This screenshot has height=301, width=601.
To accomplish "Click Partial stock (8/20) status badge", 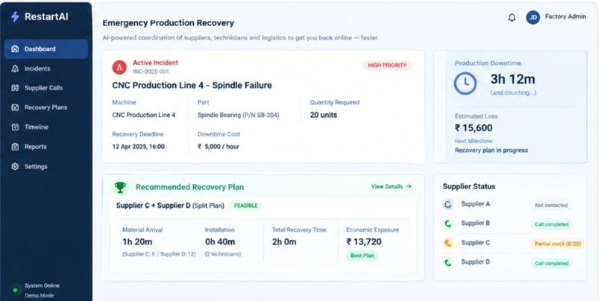I will (x=558, y=244).
